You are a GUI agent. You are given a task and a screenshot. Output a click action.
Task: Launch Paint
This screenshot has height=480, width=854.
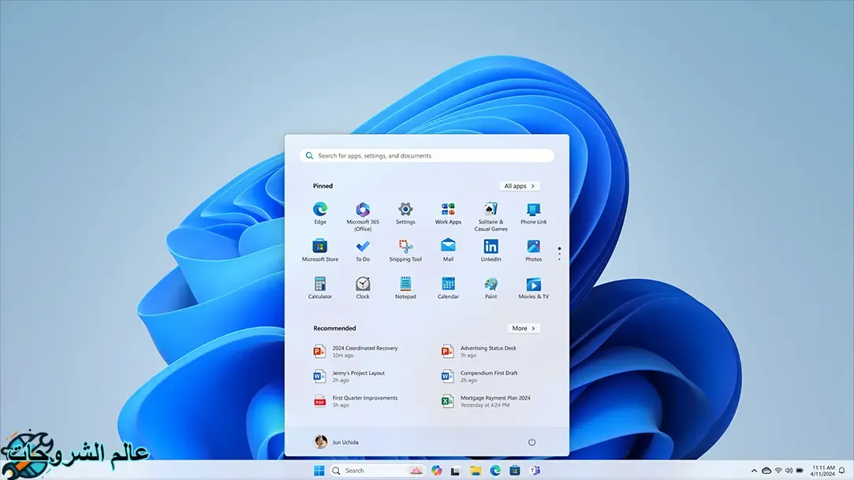coord(490,288)
